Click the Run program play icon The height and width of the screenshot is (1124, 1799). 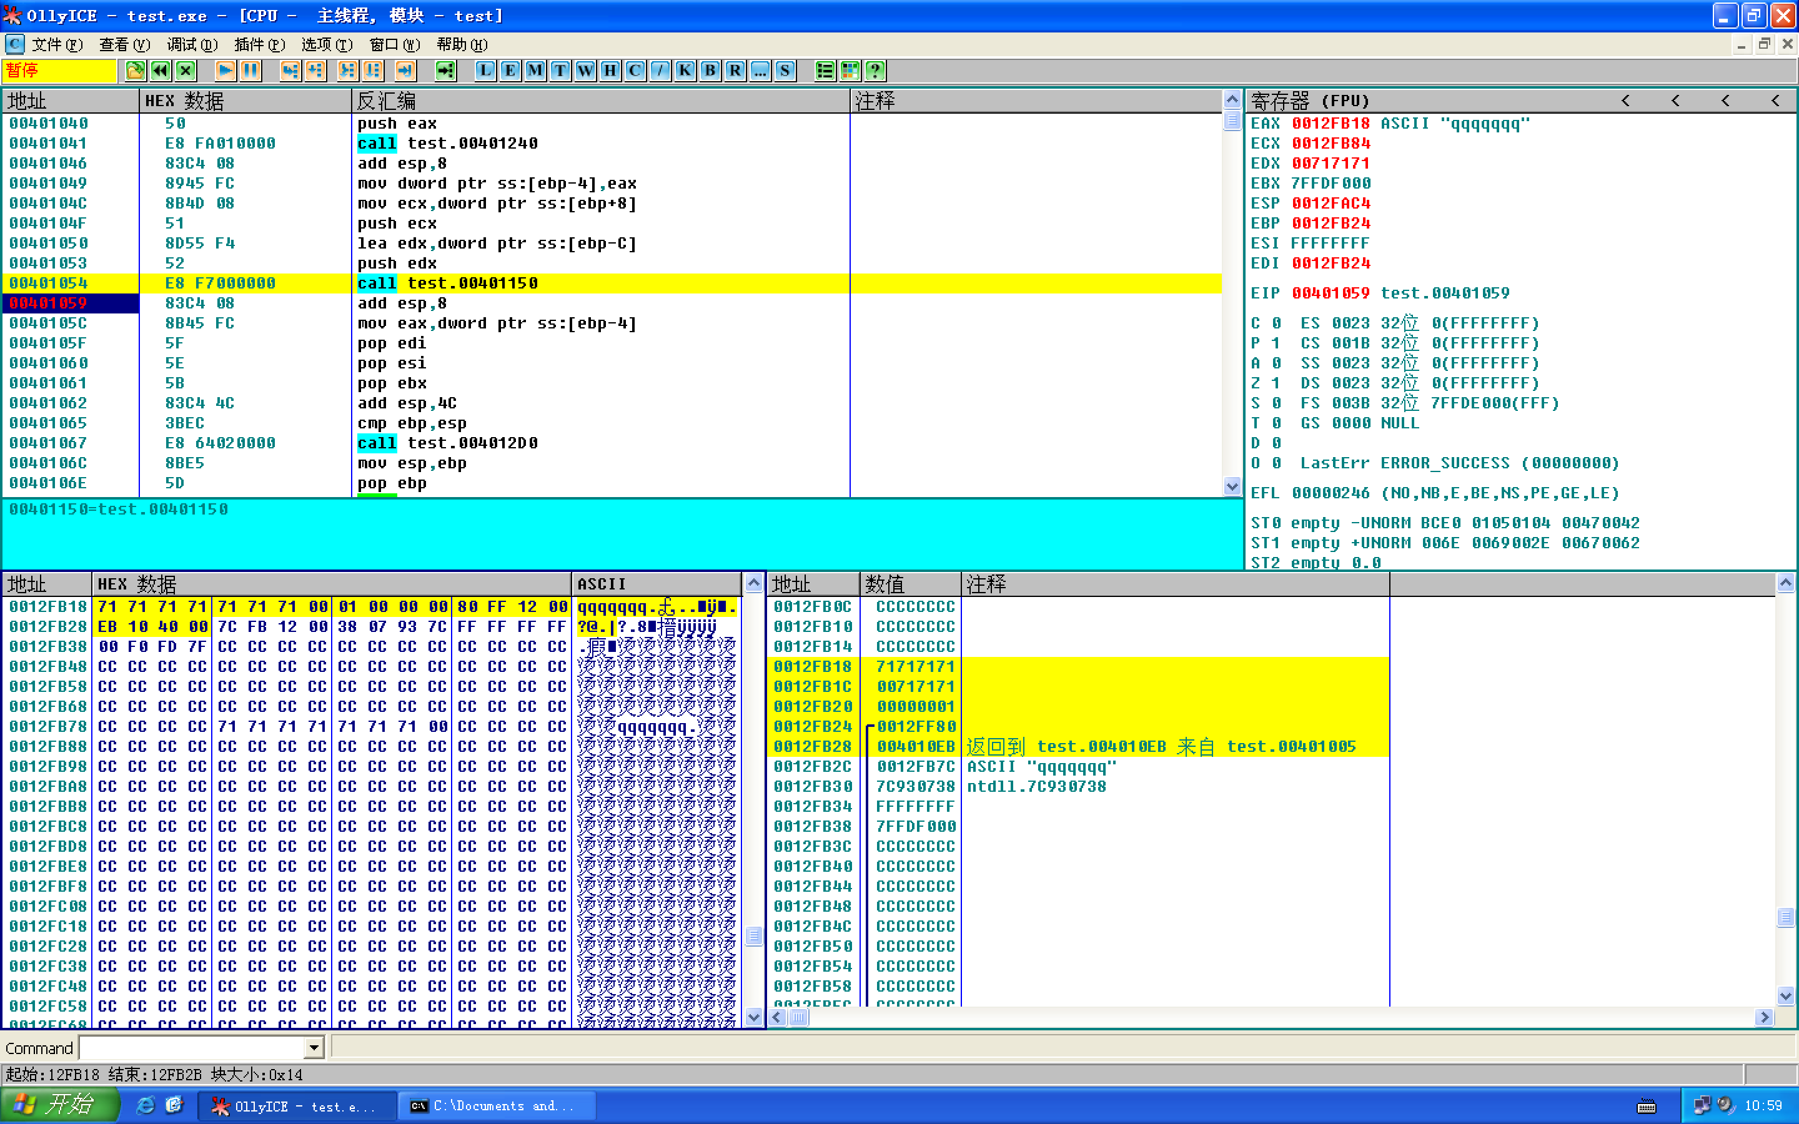[x=226, y=71]
